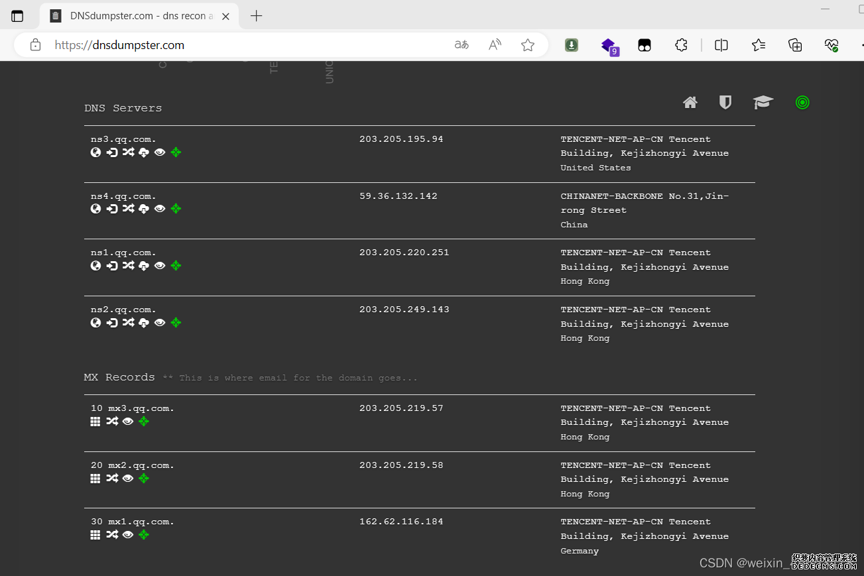This screenshot has width=864, height=576.
Task: Click eye icon under mx2.qq.com
Action: pyautogui.click(x=128, y=479)
